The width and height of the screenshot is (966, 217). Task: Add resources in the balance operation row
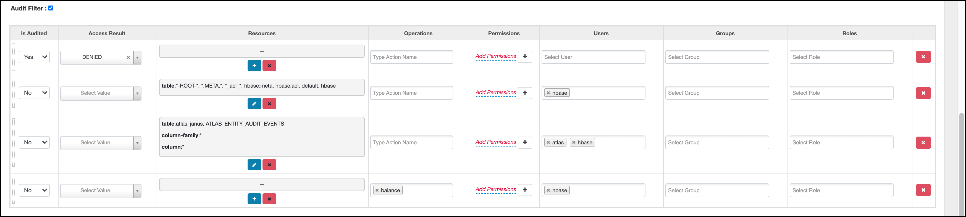[x=254, y=199]
